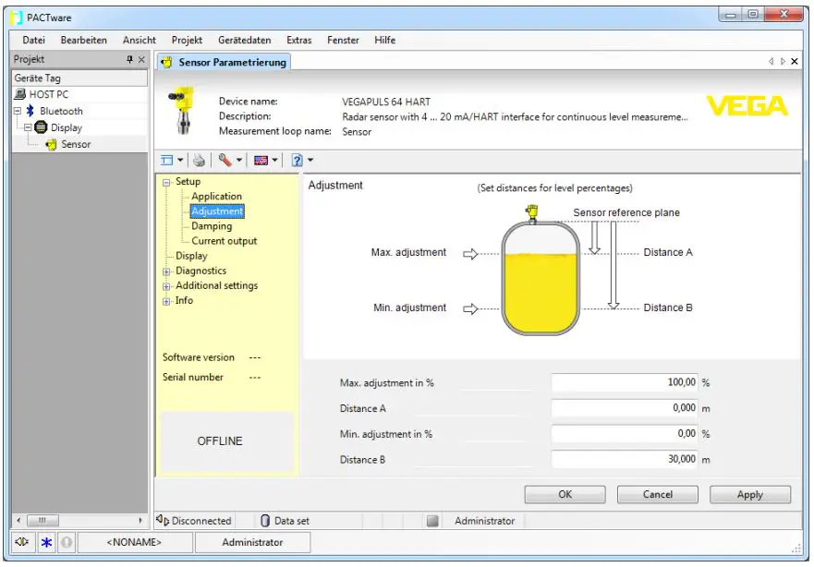Image resolution: width=814 pixels, height=567 pixels.
Task: Select the Projekt menu
Action: [186, 40]
